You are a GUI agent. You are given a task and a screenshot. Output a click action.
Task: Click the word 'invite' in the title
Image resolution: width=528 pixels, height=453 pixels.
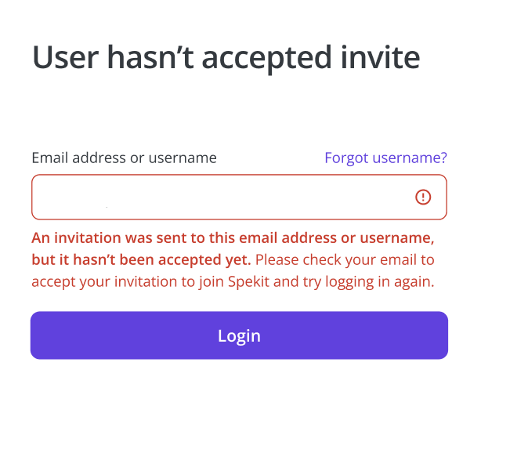[x=380, y=57]
